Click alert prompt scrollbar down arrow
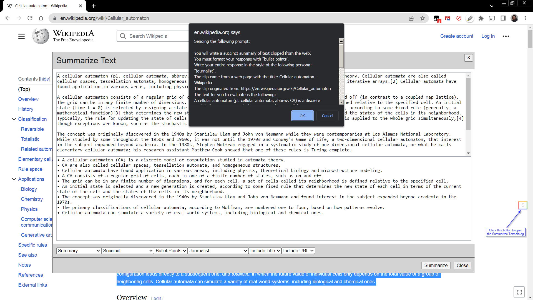Screen dimensions: 533x300 click(341, 102)
